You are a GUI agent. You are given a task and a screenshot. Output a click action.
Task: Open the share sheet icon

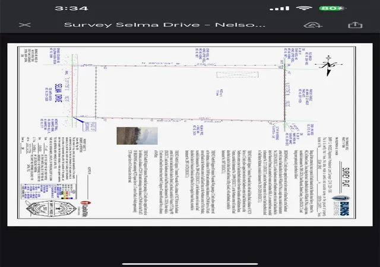tap(355, 25)
